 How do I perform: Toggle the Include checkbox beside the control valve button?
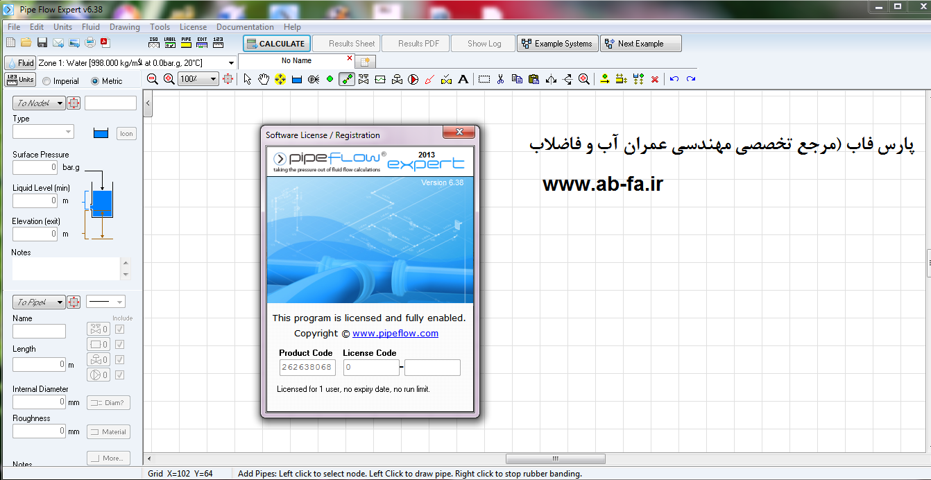click(119, 359)
